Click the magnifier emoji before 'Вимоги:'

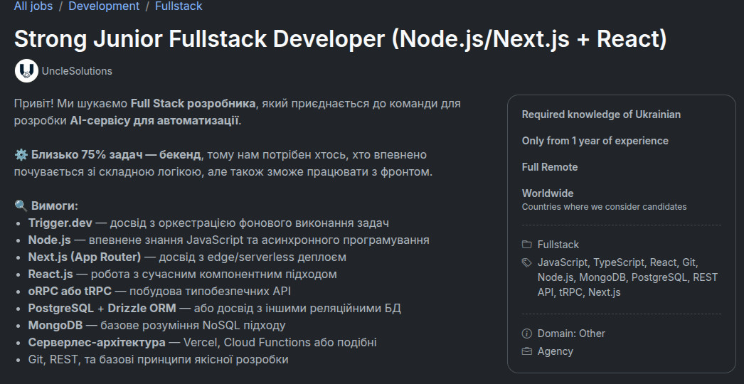(21, 206)
